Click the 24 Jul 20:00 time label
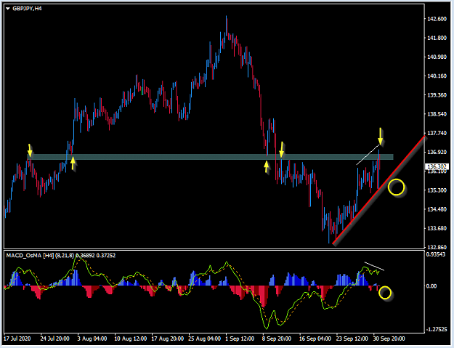This screenshot has width=454, height=348. click(x=54, y=339)
